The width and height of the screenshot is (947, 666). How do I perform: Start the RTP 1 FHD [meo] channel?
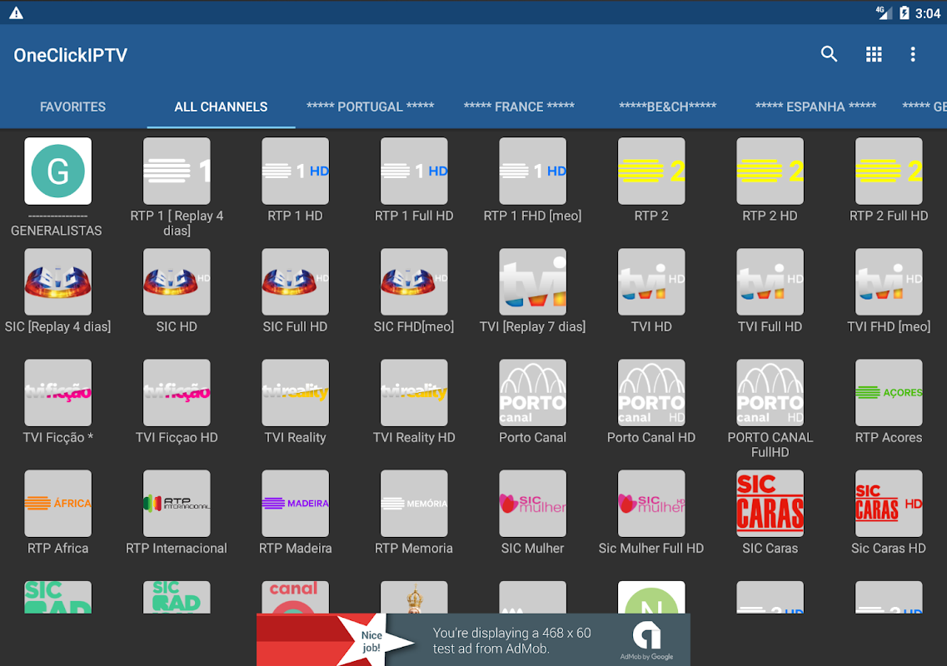coord(533,171)
